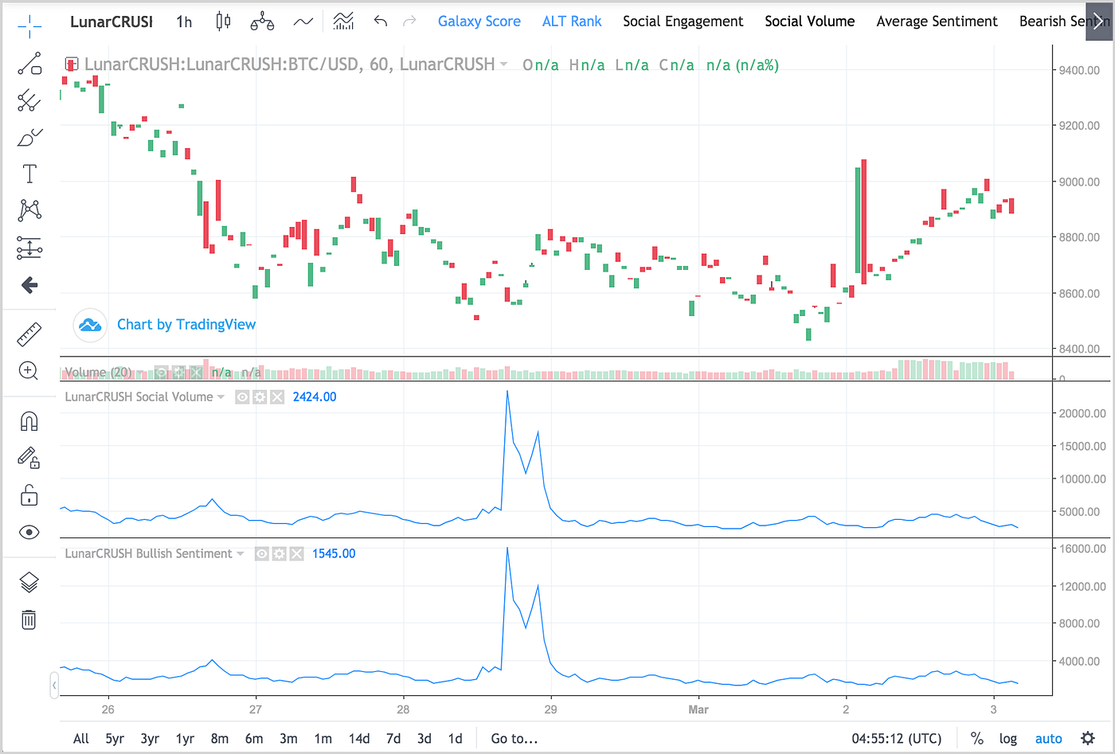Viewport: 1115px width, 754px height.
Task: Select the Galaxy Score indicator tab
Action: (479, 21)
